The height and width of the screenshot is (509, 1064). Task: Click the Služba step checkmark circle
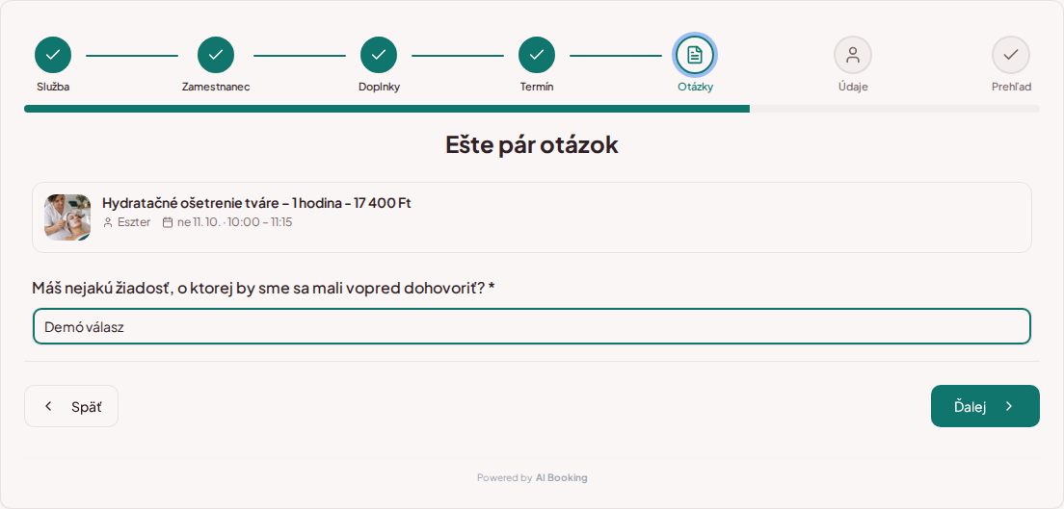pos(53,55)
